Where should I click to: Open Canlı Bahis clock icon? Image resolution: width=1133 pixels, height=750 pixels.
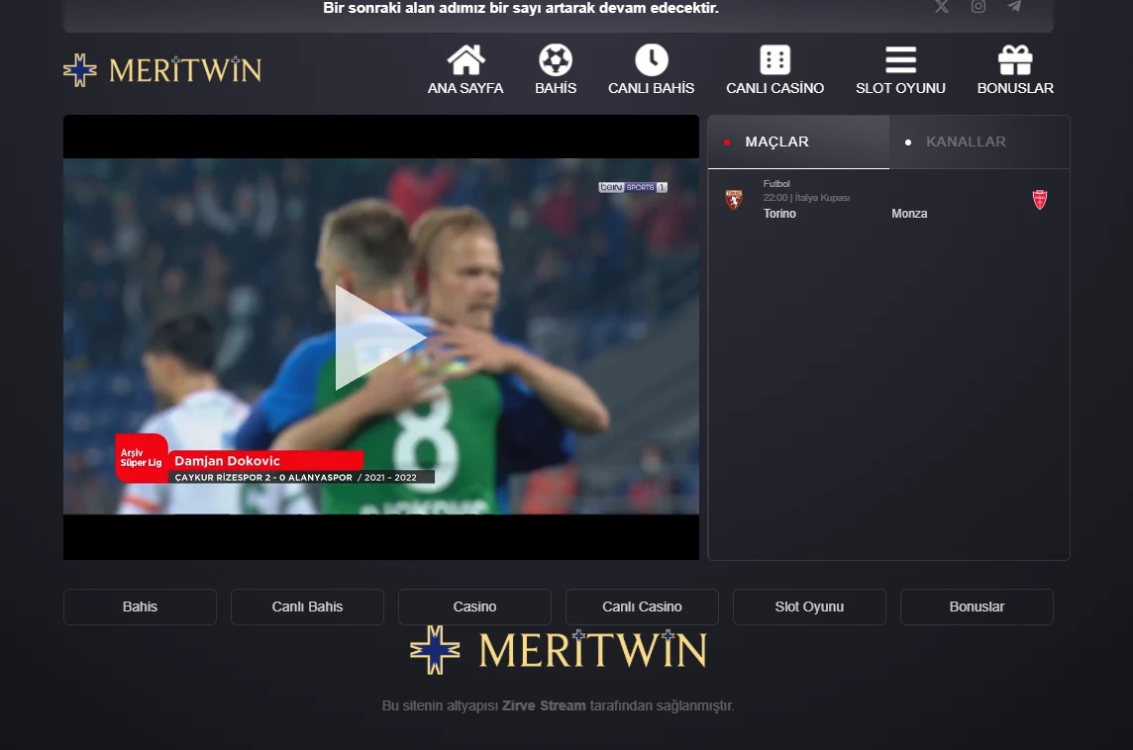click(x=651, y=60)
